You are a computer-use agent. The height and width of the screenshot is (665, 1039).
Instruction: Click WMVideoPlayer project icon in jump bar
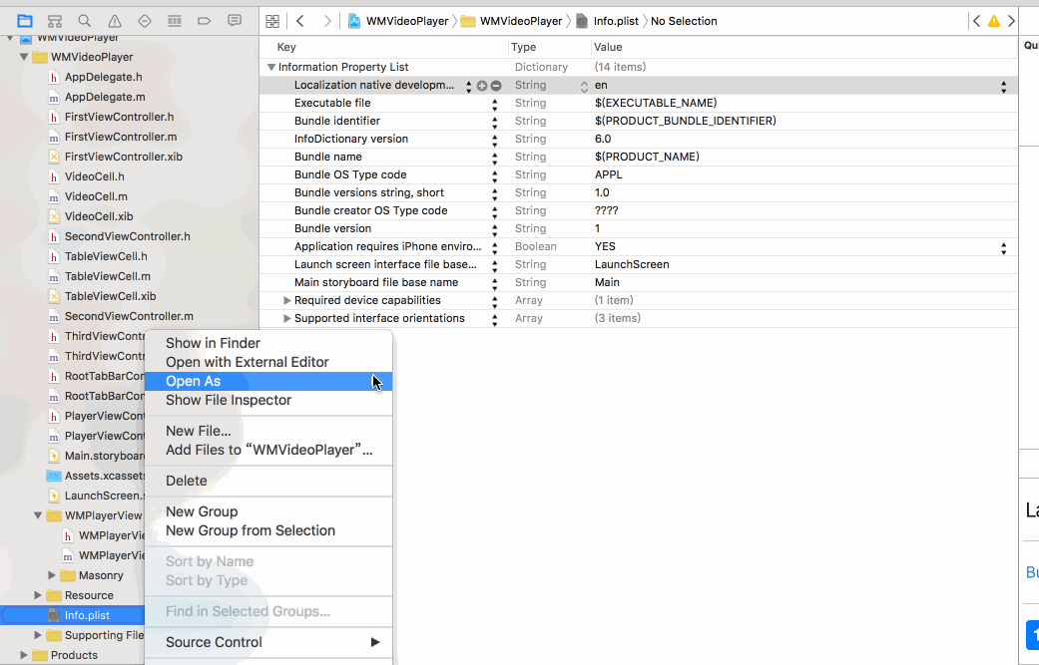pos(354,21)
